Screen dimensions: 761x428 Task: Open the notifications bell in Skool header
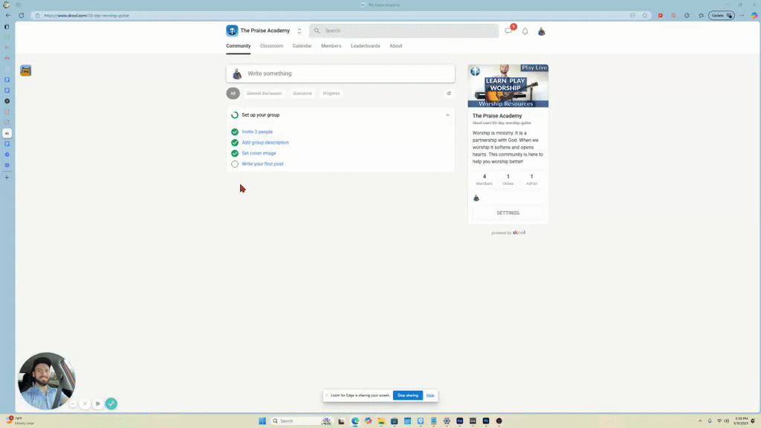coord(525,31)
